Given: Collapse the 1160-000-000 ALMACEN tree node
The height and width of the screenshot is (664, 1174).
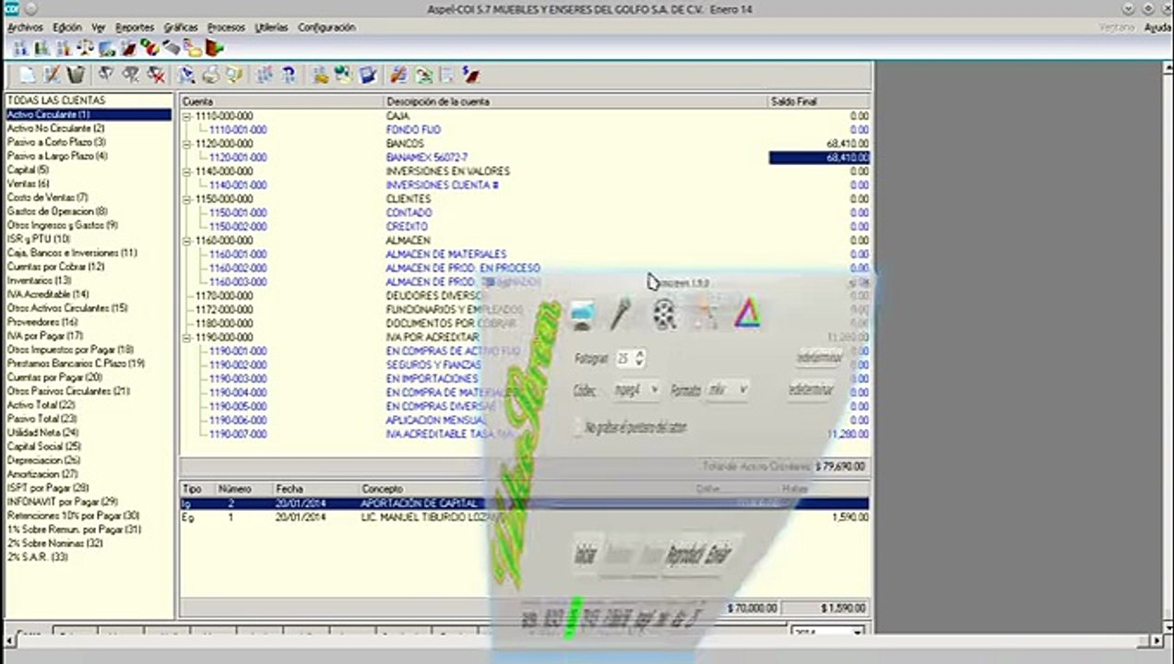Looking at the screenshot, I should 187,241.
